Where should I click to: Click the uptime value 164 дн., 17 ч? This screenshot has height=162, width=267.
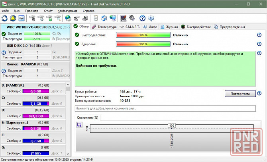click(130, 92)
